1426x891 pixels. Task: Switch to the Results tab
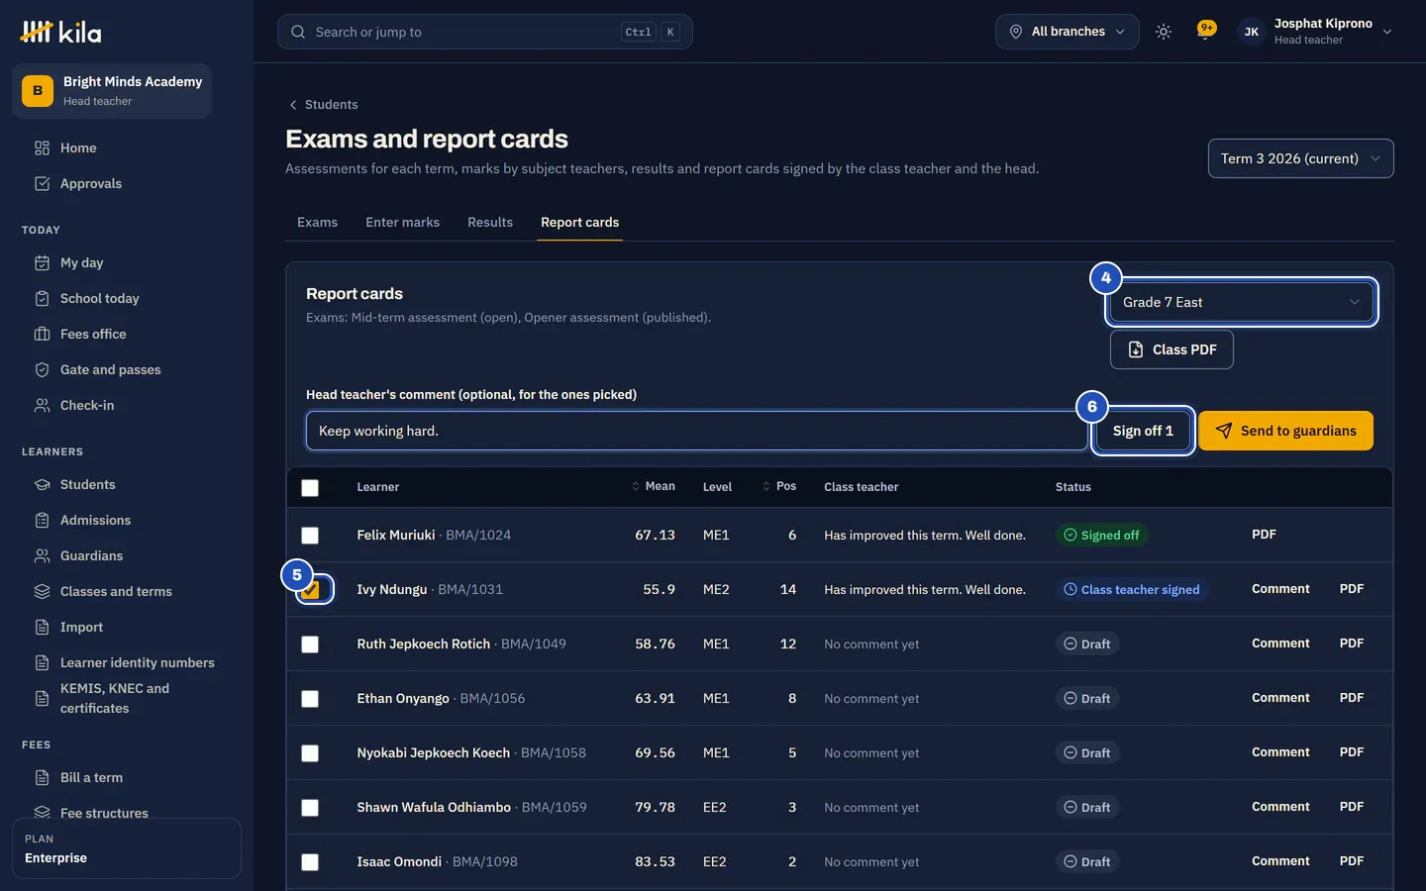490,222
